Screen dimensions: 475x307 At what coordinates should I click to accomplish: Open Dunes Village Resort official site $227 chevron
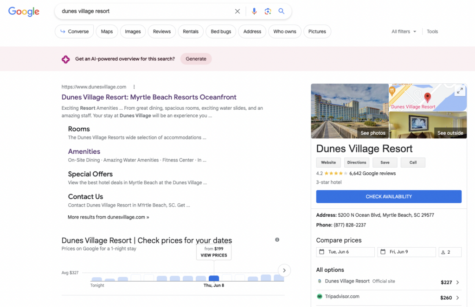(458, 282)
